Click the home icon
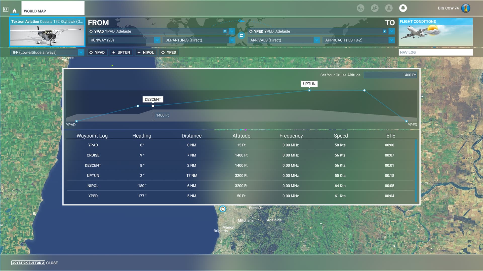The image size is (483, 271). [x=14, y=11]
